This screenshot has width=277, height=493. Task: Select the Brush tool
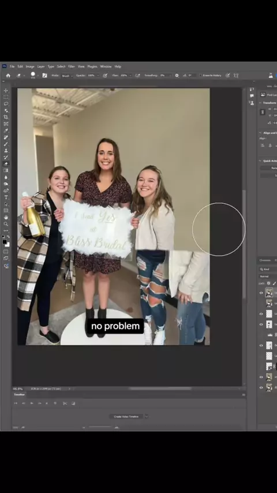(x=6, y=144)
